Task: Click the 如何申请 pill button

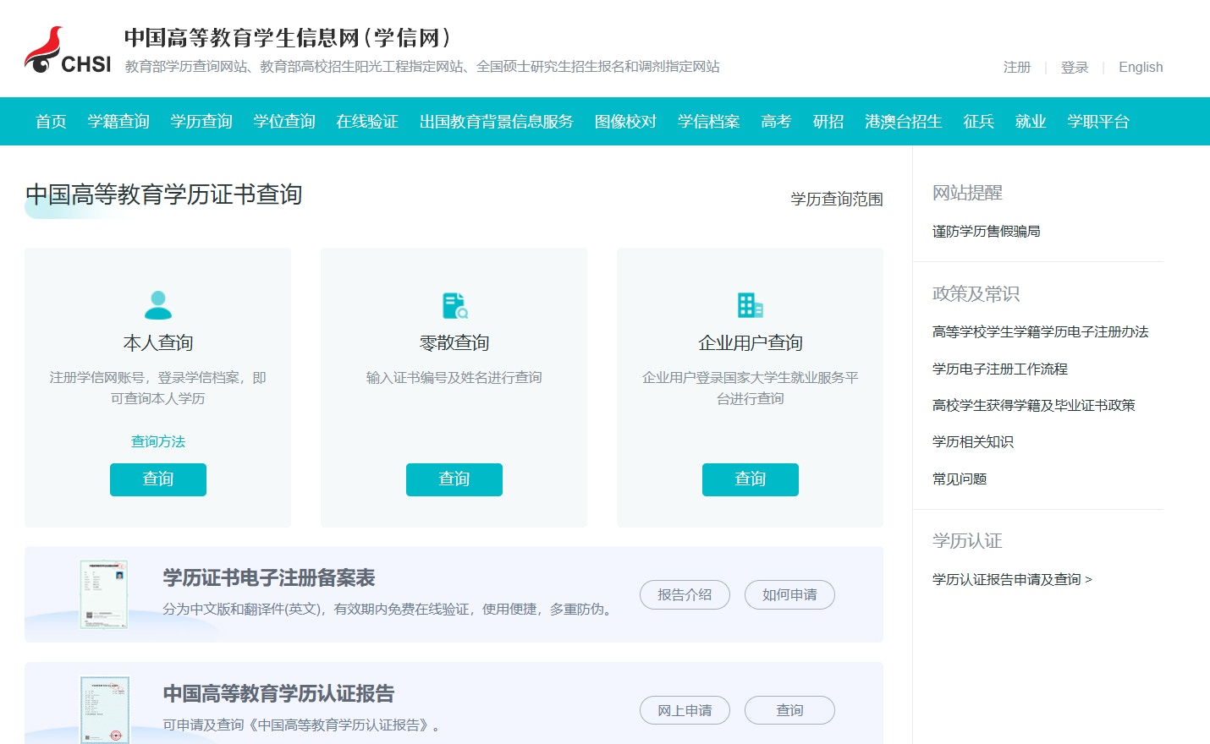Action: pyautogui.click(x=789, y=595)
